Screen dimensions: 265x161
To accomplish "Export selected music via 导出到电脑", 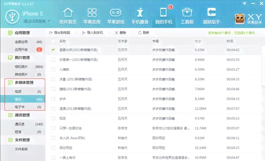I will [60, 33].
